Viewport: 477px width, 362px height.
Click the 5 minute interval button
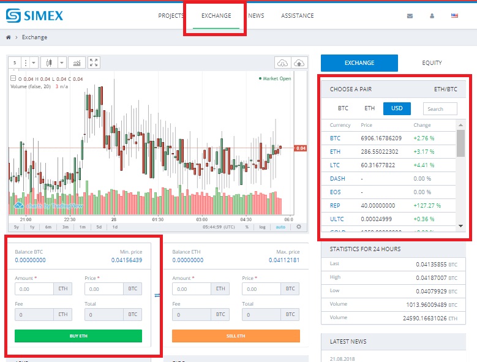(x=15, y=62)
